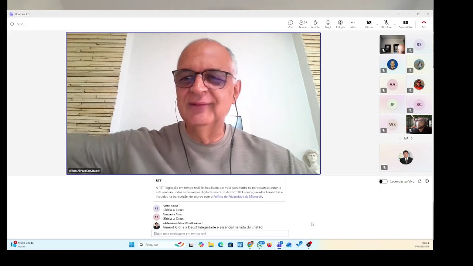Open Microsoft Edge from the taskbar
The image size is (473, 266).
click(221, 245)
